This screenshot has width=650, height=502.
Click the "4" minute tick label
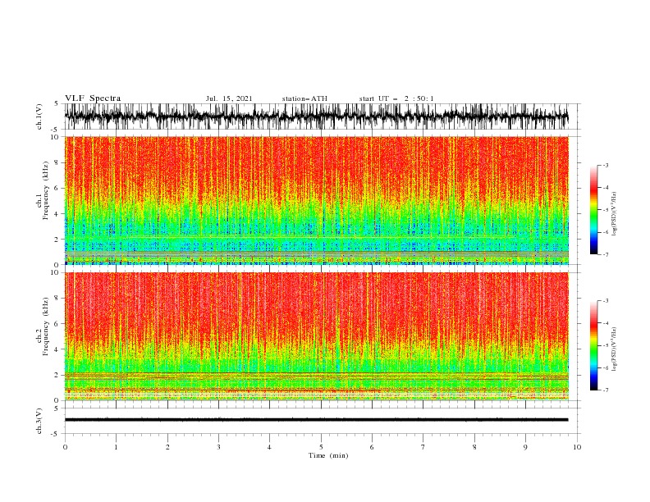pyautogui.click(x=269, y=447)
